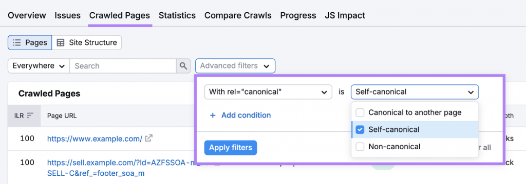Viewport: 526px width, 184px height.
Task: Check the Canonical to another page checkbox
Action: click(x=360, y=112)
